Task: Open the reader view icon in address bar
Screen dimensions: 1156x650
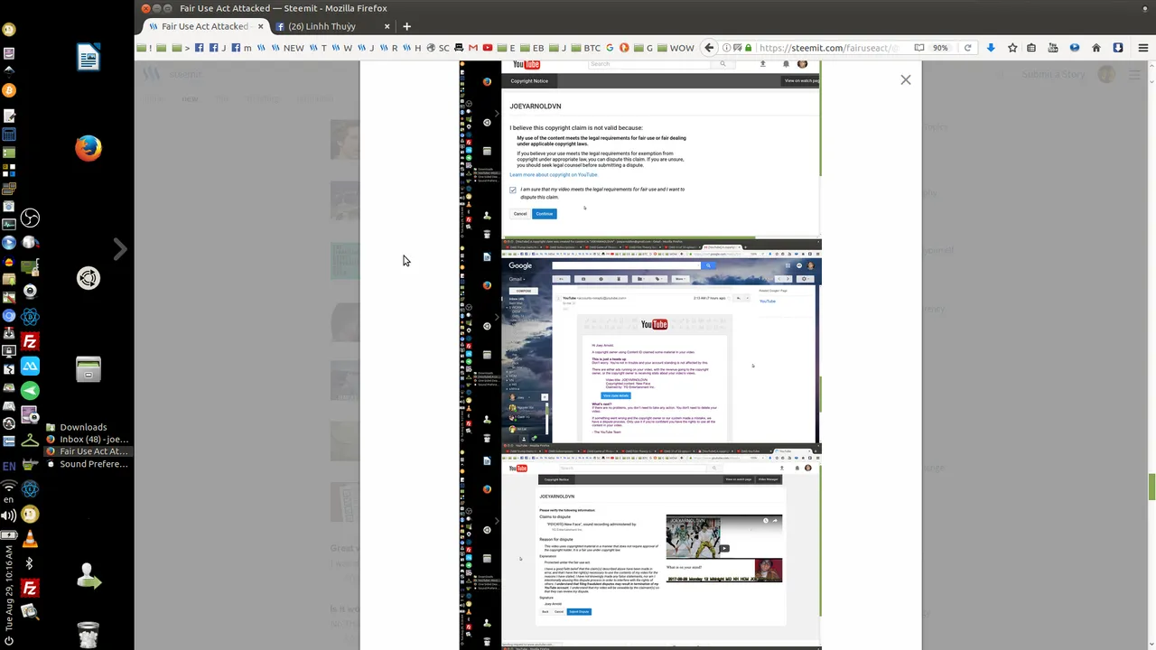Action: pyautogui.click(x=918, y=48)
